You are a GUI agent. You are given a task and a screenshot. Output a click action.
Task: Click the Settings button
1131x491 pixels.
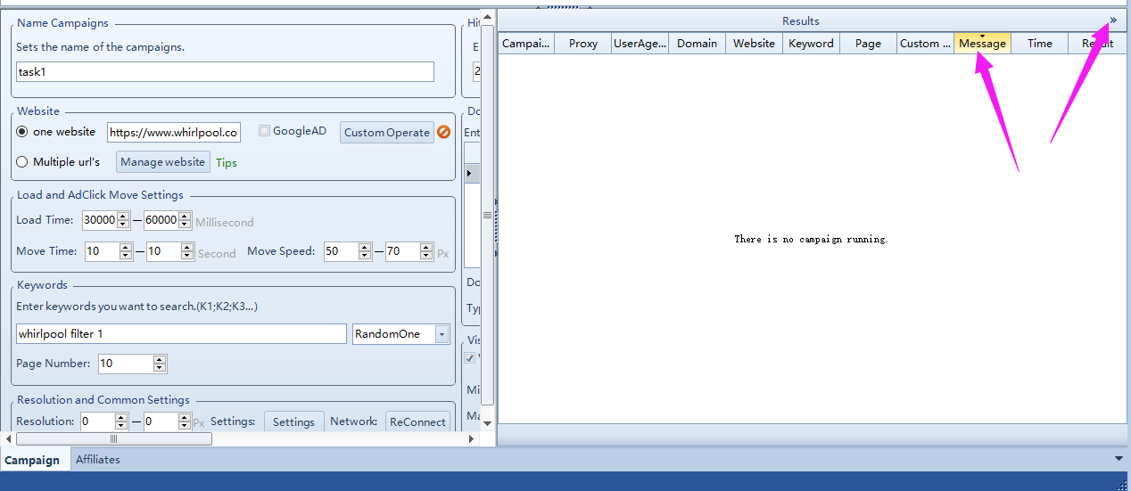click(x=293, y=421)
